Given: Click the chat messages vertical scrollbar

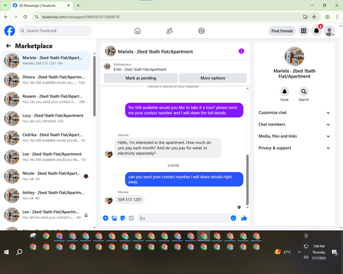Looking at the screenshot, I should [x=247, y=180].
